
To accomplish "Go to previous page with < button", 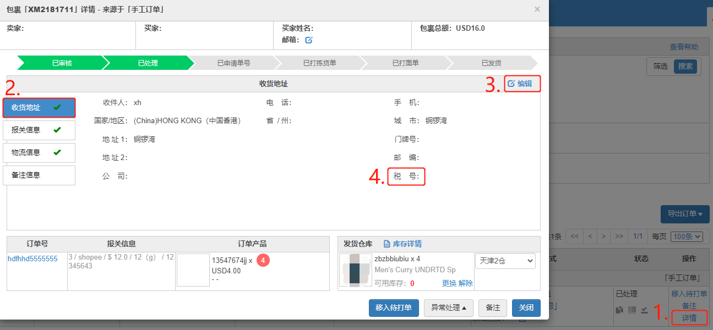I will click(x=590, y=237).
